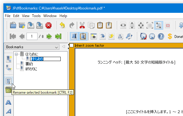
Task: Go to the first page
Action: [13, 36]
